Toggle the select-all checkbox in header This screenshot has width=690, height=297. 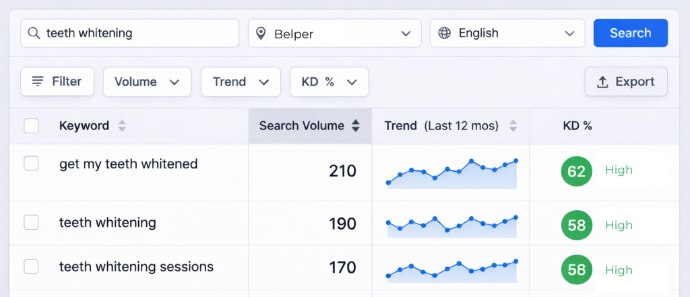(31, 126)
